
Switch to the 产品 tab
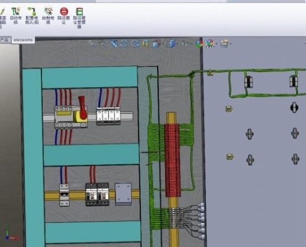pyautogui.click(x=5, y=40)
